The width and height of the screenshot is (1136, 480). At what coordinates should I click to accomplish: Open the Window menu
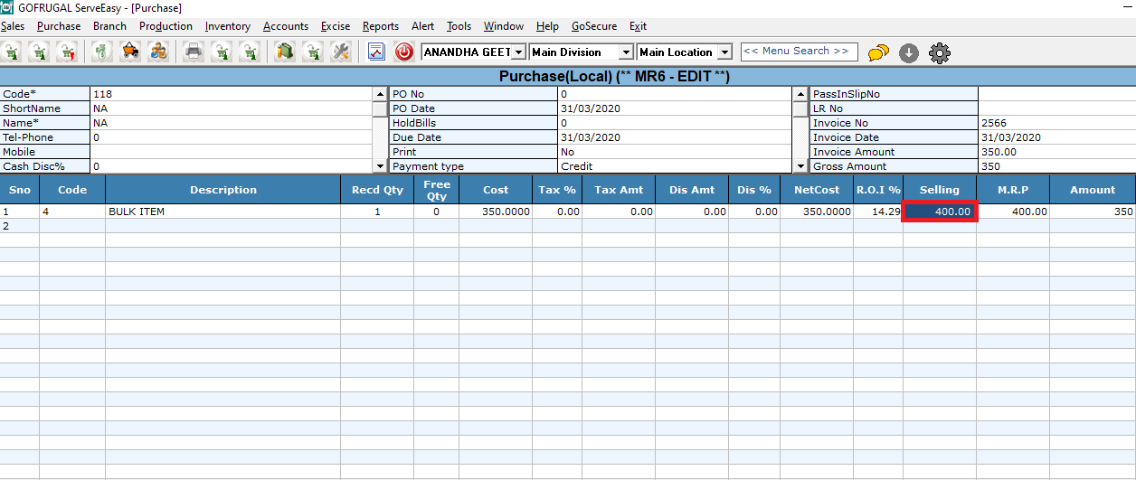pos(503,26)
